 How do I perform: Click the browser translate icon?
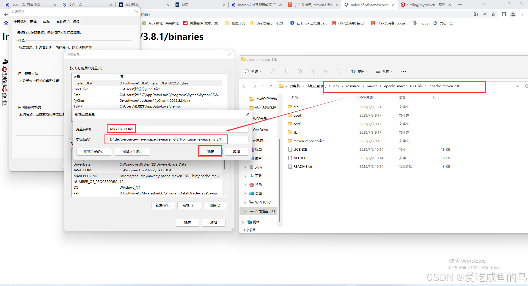475,14
